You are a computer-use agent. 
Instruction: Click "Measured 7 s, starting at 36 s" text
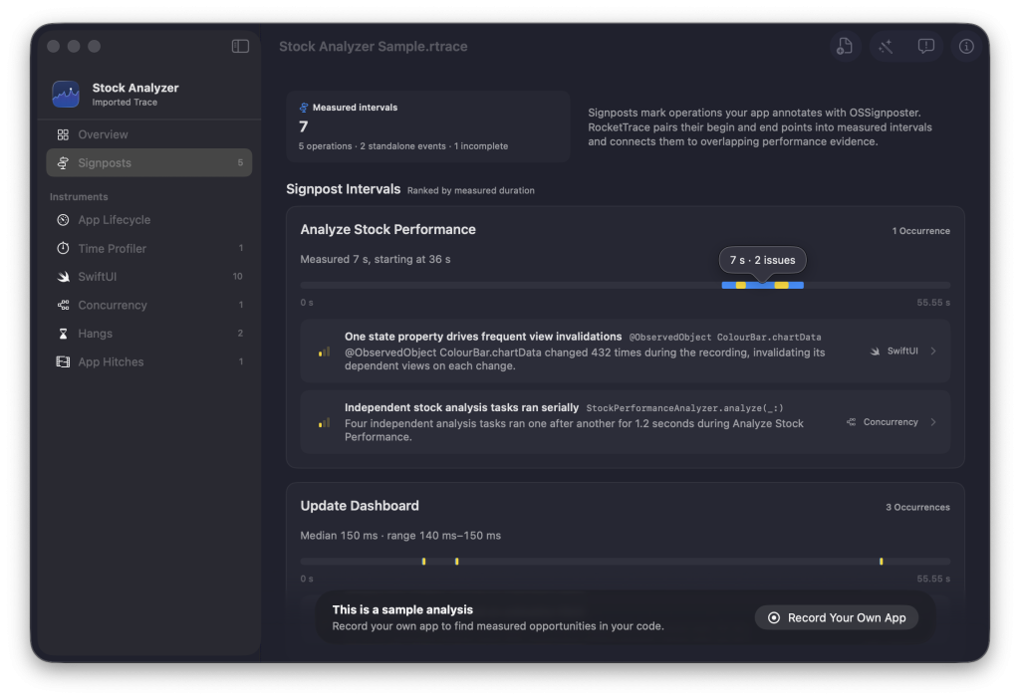(x=376, y=259)
